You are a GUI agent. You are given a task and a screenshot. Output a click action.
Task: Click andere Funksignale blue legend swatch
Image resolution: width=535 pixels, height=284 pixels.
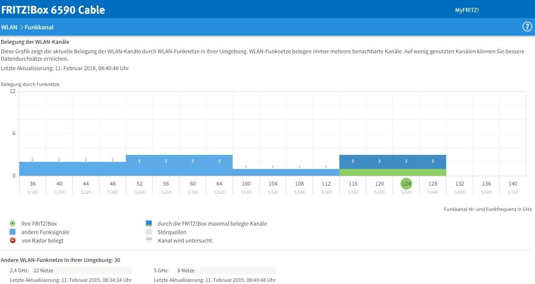coord(13,232)
